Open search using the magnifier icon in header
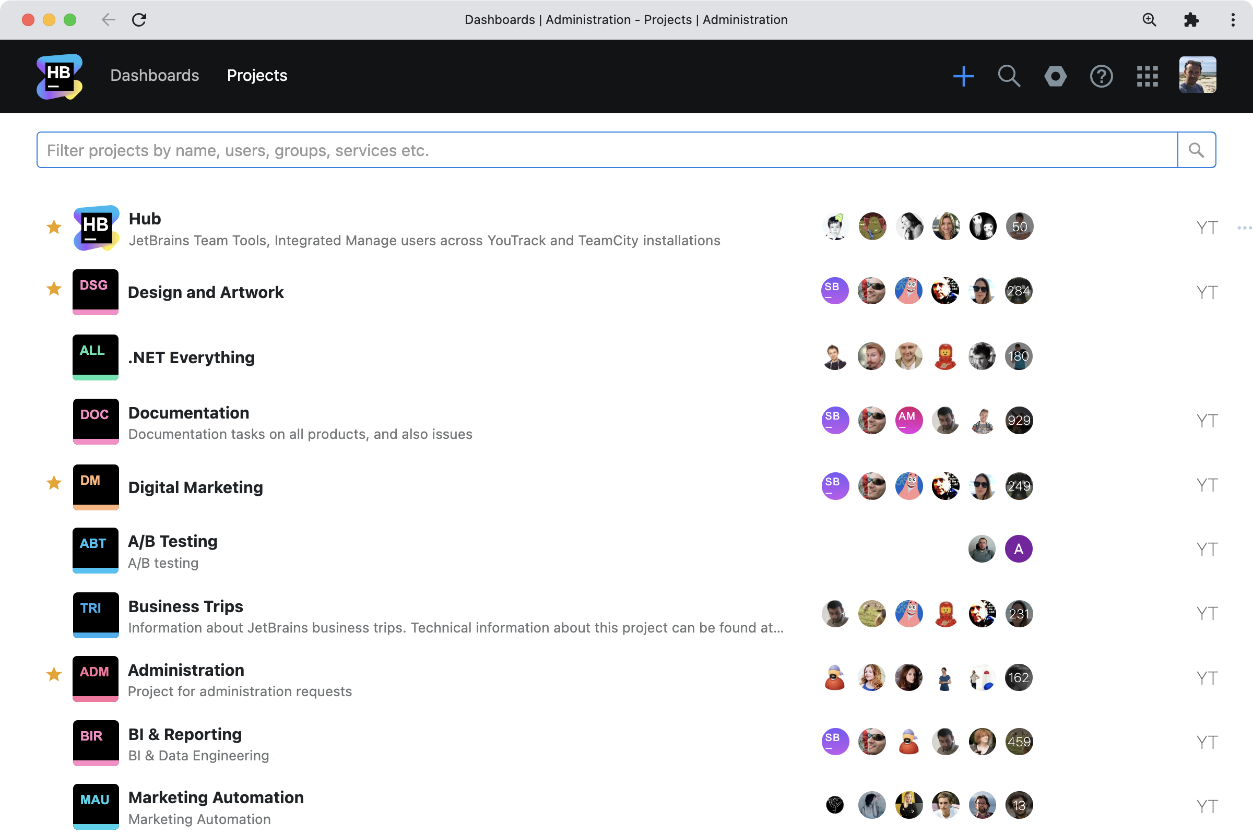 click(1010, 76)
